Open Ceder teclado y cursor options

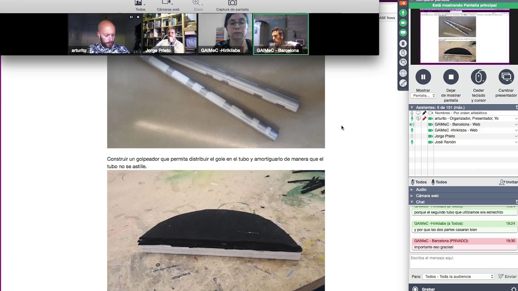[x=478, y=77]
